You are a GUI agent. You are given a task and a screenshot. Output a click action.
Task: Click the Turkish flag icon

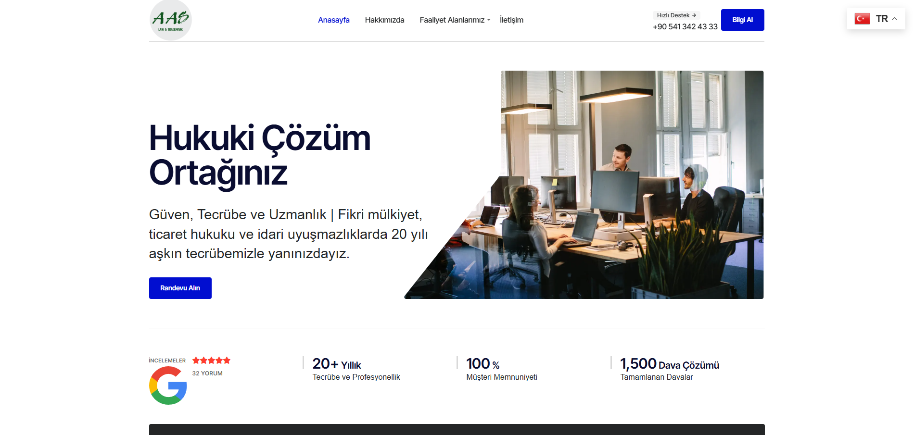(862, 19)
